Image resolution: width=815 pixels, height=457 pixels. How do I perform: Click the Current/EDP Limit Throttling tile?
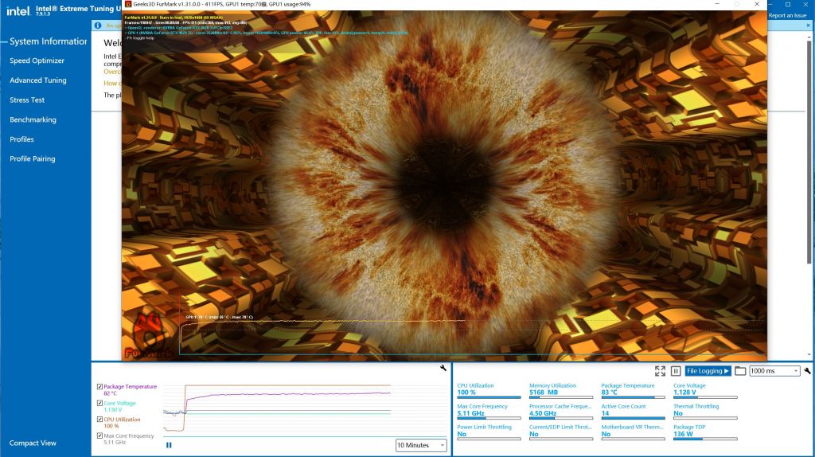(x=561, y=432)
